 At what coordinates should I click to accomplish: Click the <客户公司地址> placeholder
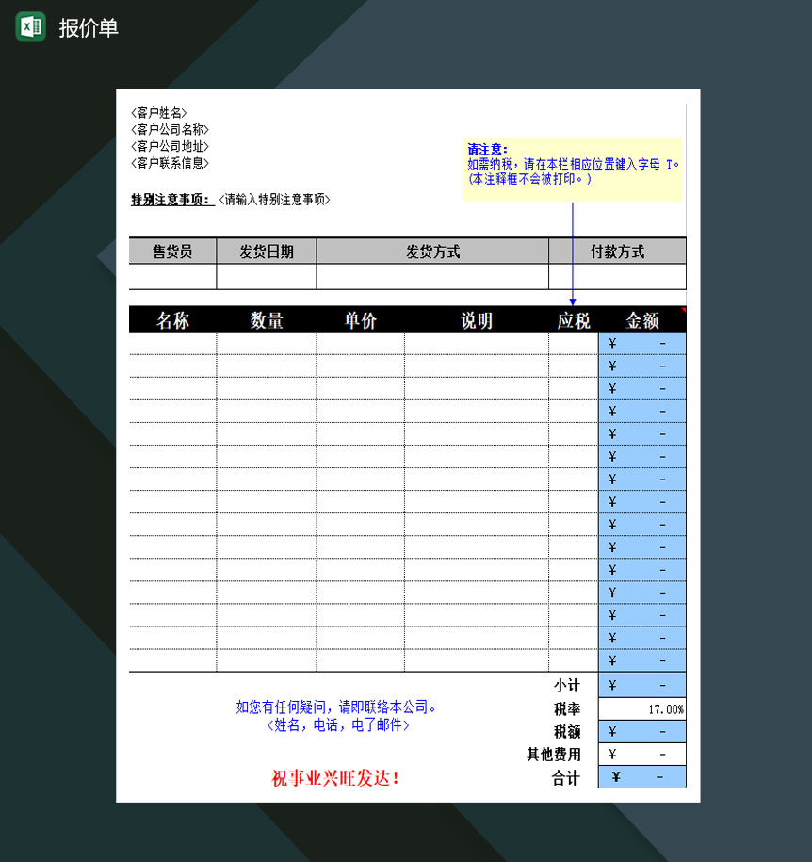click(x=169, y=146)
